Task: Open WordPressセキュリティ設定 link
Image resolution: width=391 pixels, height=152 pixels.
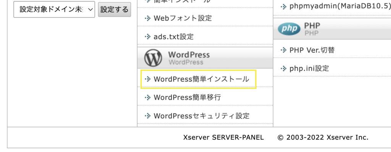Action: tap(202, 116)
